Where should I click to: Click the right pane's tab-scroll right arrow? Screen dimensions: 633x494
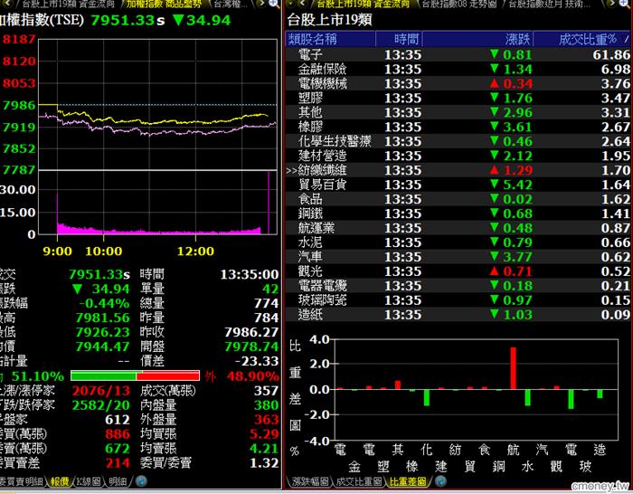click(x=613, y=4)
